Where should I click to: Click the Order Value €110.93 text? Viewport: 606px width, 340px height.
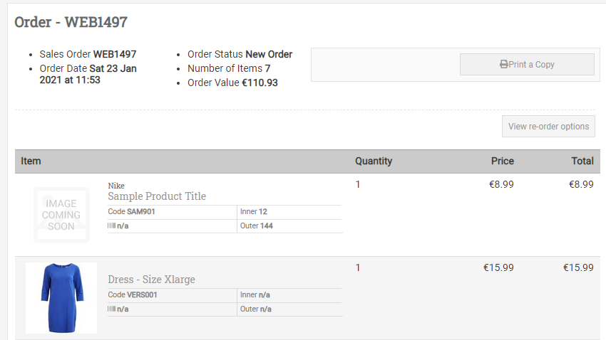click(232, 83)
